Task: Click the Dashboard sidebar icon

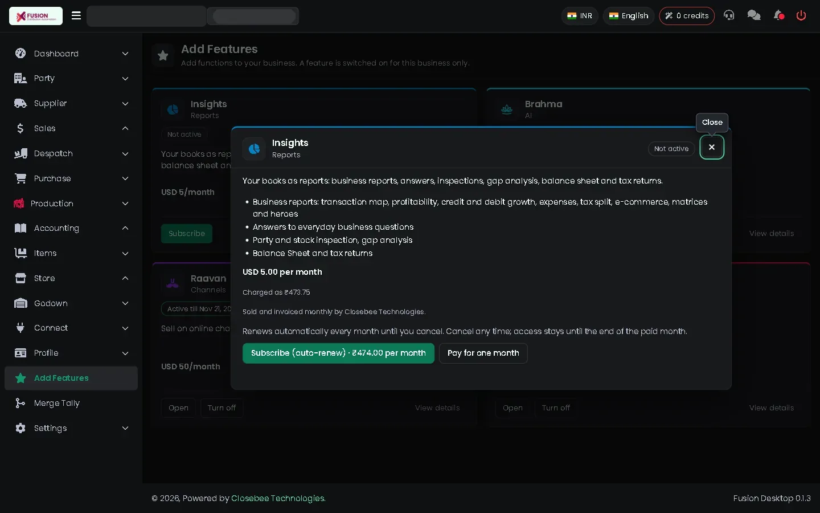Action: 20,54
